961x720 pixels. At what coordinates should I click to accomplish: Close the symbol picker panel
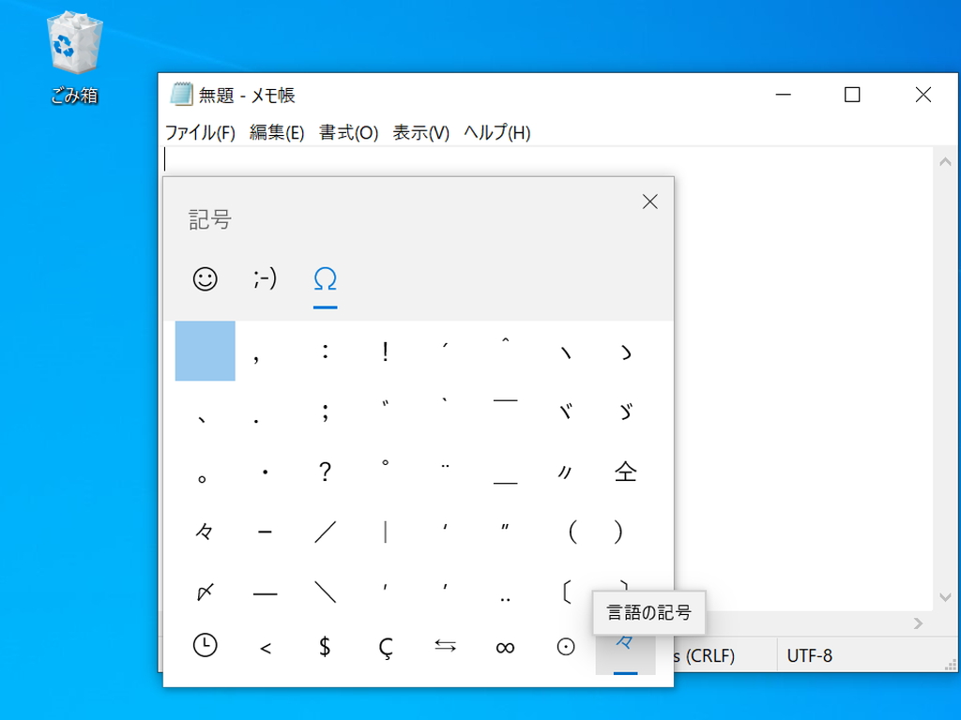[x=649, y=201]
